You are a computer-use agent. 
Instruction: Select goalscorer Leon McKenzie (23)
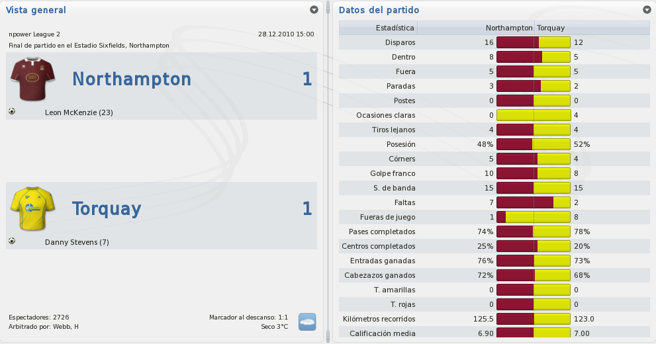pos(79,112)
